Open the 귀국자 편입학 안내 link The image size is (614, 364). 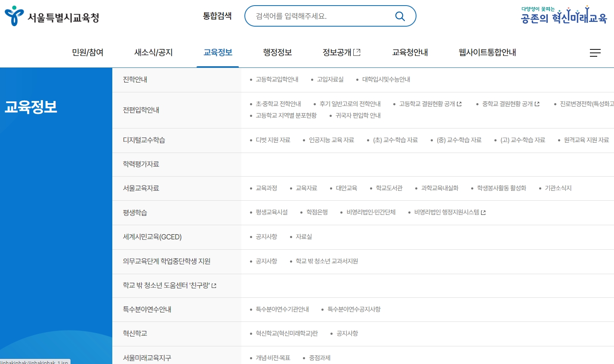pos(358,116)
